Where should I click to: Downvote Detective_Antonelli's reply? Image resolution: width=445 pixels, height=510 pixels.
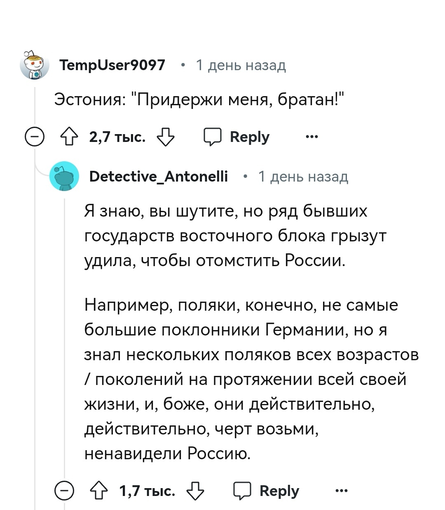[x=195, y=491]
